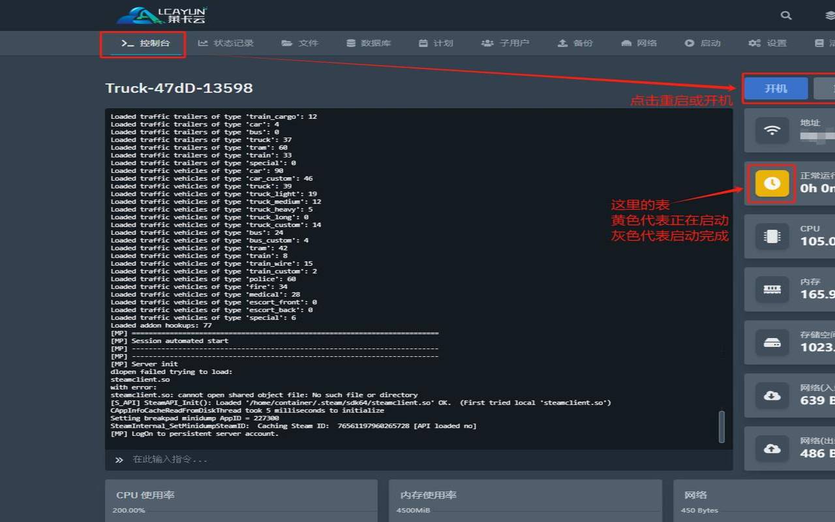Open the 文件 files tab
Image resolution: width=835 pixels, height=522 pixels.
click(300, 43)
